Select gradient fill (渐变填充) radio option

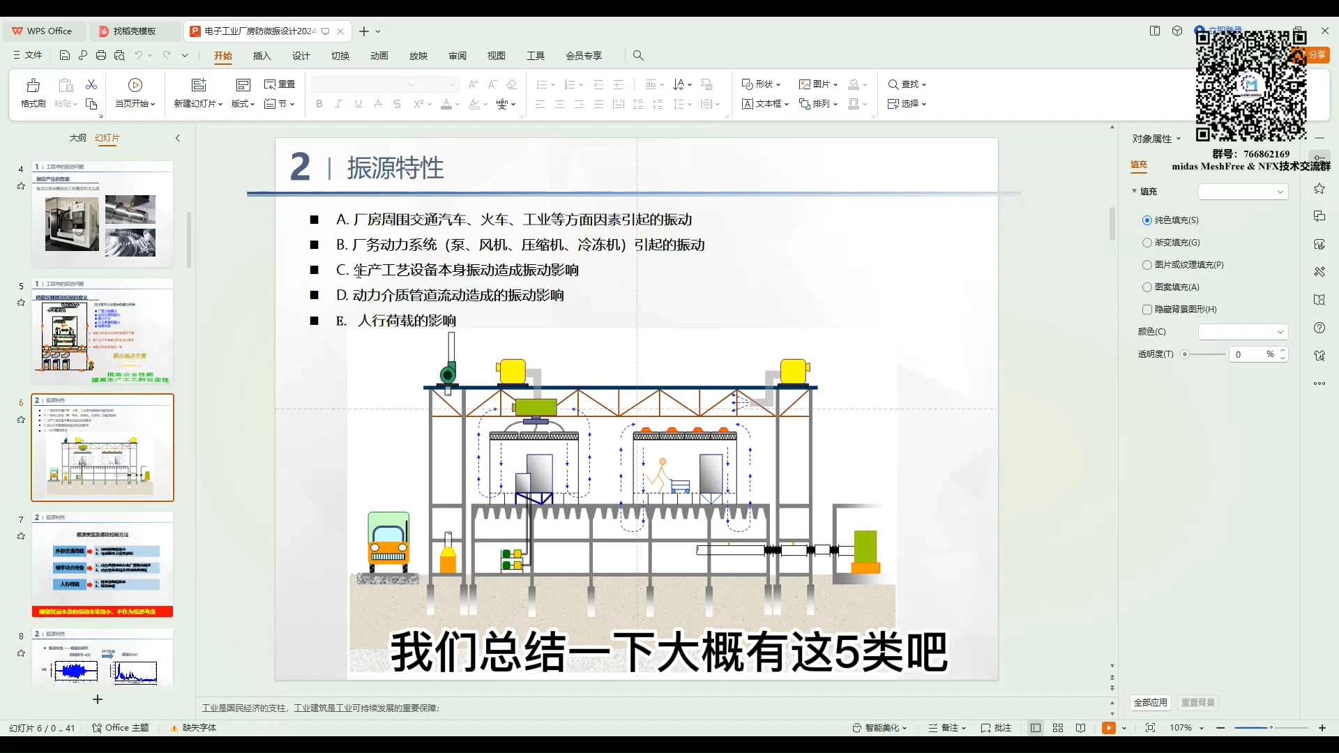[x=1147, y=243]
